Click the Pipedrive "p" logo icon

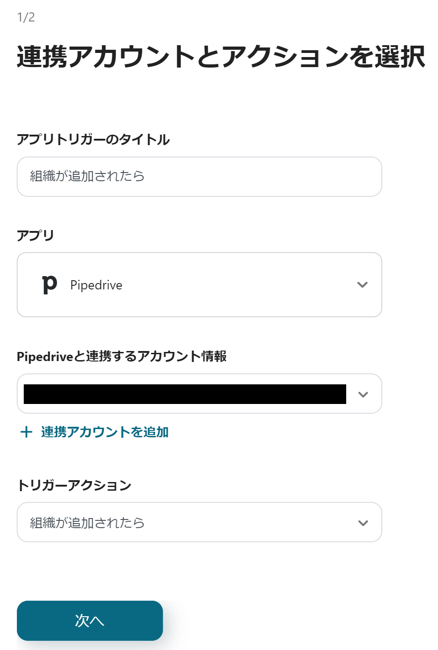click(49, 285)
